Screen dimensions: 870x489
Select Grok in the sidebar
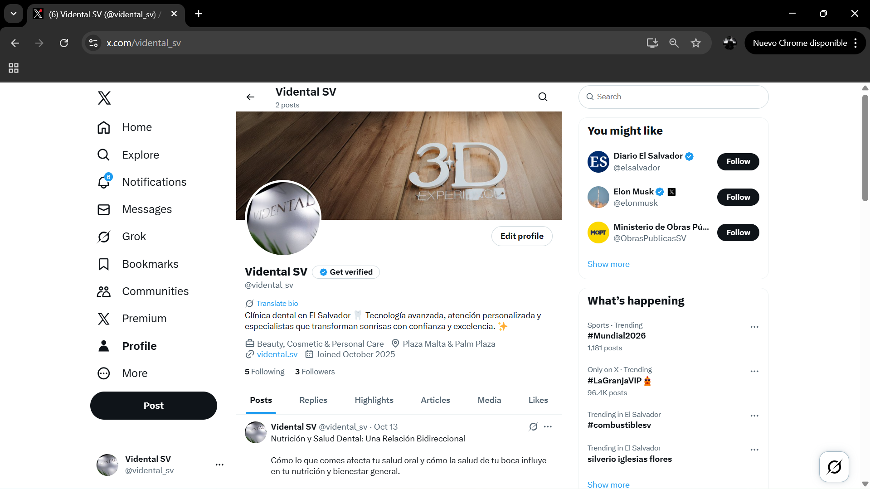[x=133, y=236]
